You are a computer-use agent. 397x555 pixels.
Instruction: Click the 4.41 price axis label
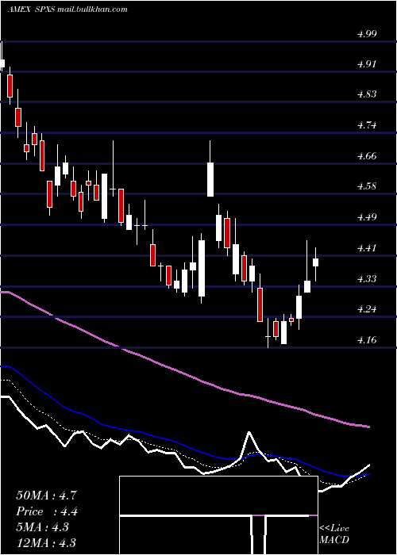[x=367, y=247]
